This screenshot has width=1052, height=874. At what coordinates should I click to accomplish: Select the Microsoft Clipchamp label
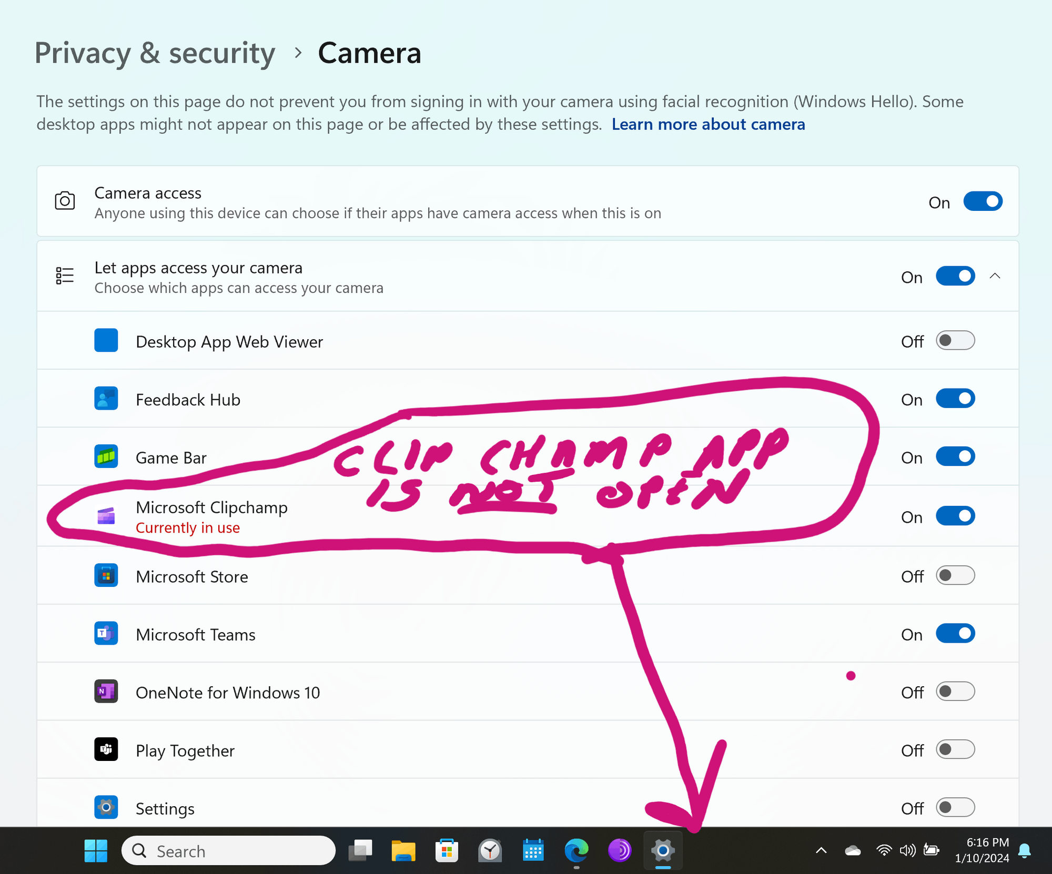coord(211,507)
